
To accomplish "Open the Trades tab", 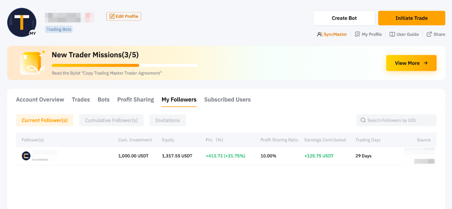I will [81, 100].
